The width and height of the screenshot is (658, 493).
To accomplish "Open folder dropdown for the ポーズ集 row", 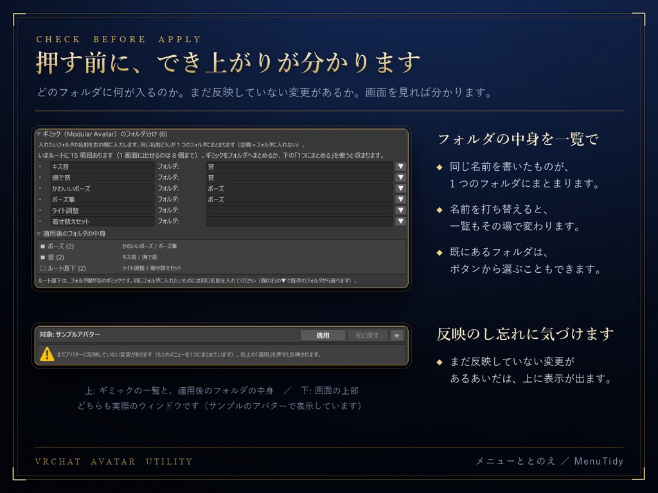I will (x=400, y=199).
